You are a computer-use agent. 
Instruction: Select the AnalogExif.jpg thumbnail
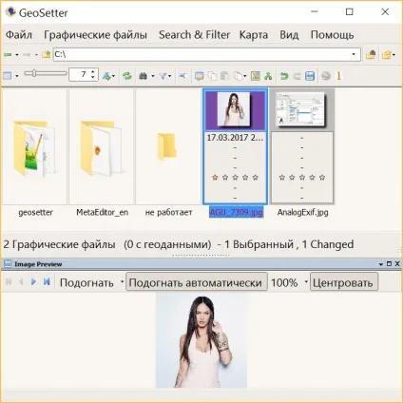pyautogui.click(x=301, y=110)
